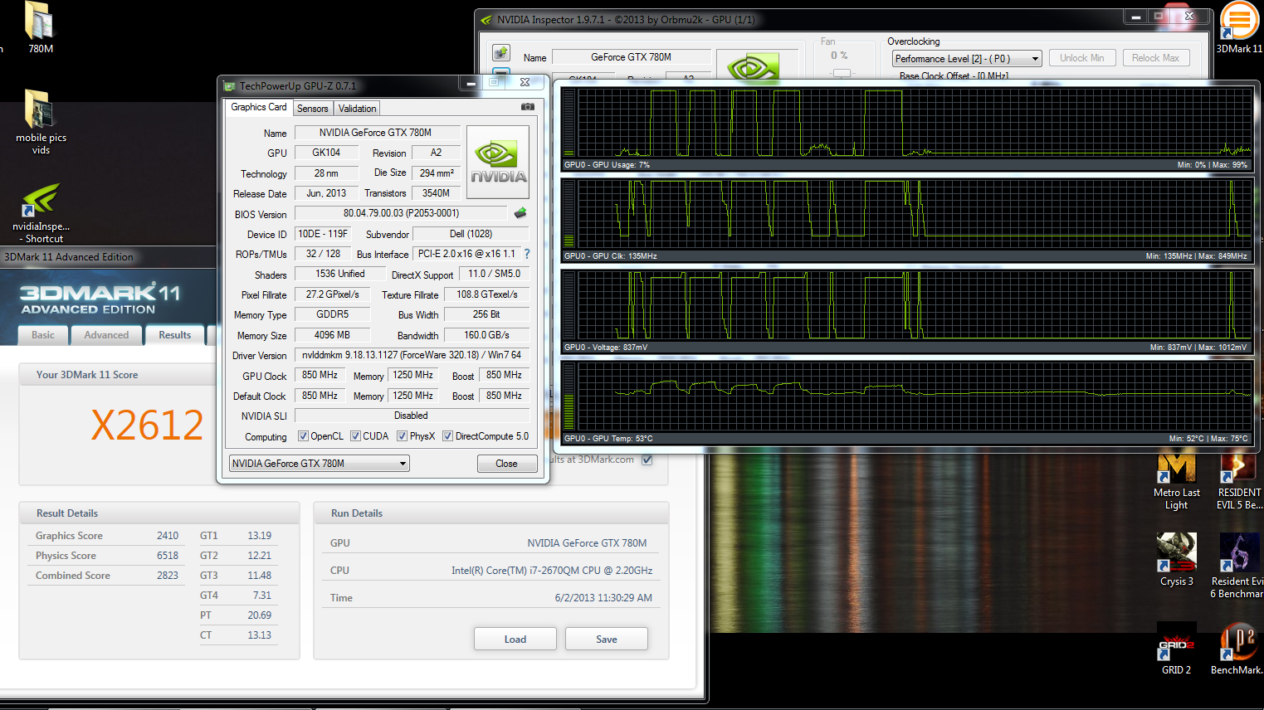Open the Metro Last Light shortcut

pos(1176,467)
